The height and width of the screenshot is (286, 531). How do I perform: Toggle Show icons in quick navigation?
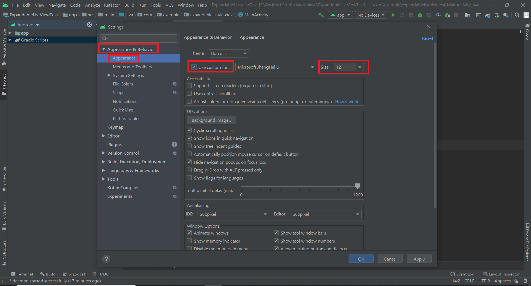click(189, 138)
